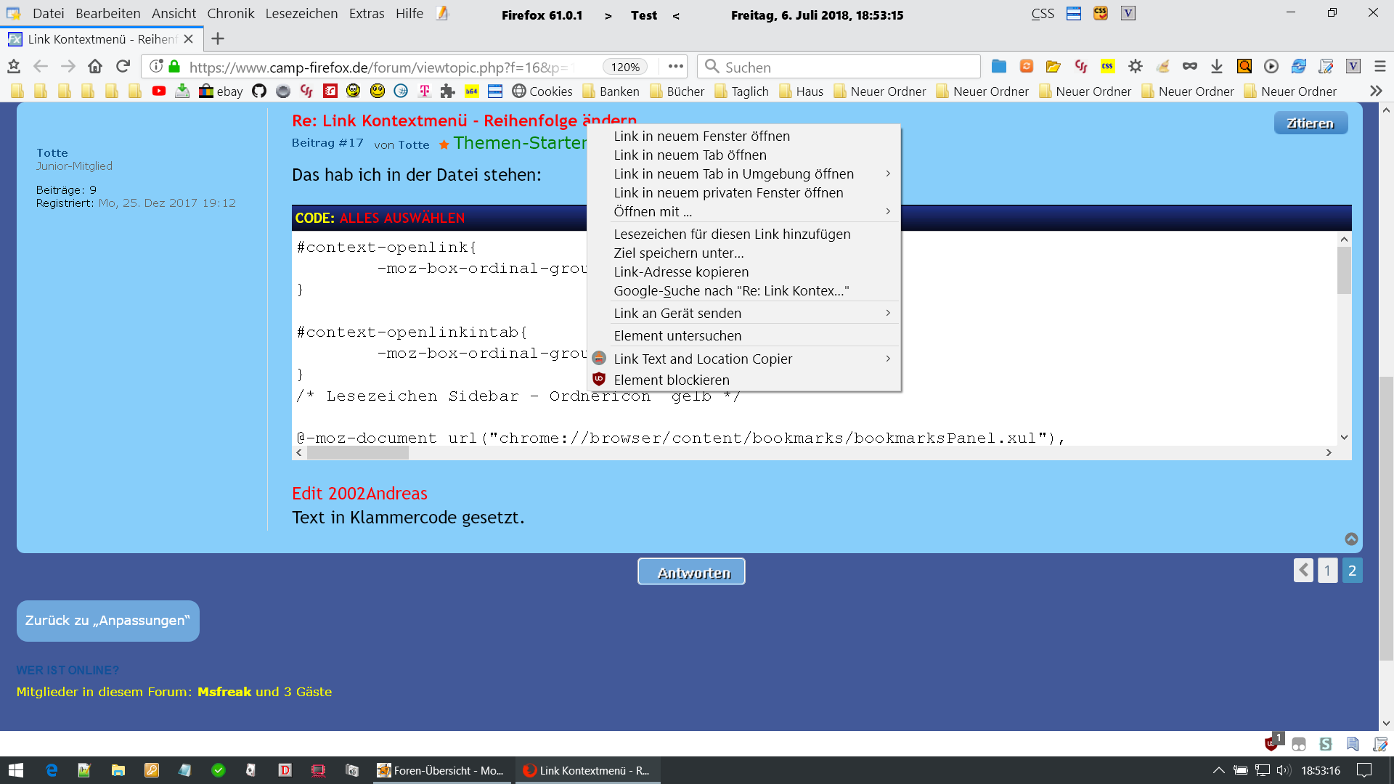Open the Firefox hamburger menu
This screenshot has height=784, width=1394.
tap(1380, 67)
